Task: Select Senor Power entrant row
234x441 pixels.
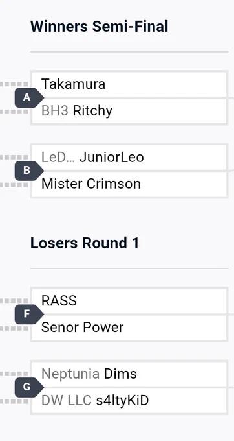Action: 129,328
